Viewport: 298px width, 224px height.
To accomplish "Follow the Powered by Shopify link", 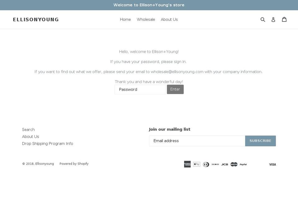I will 74,164.
